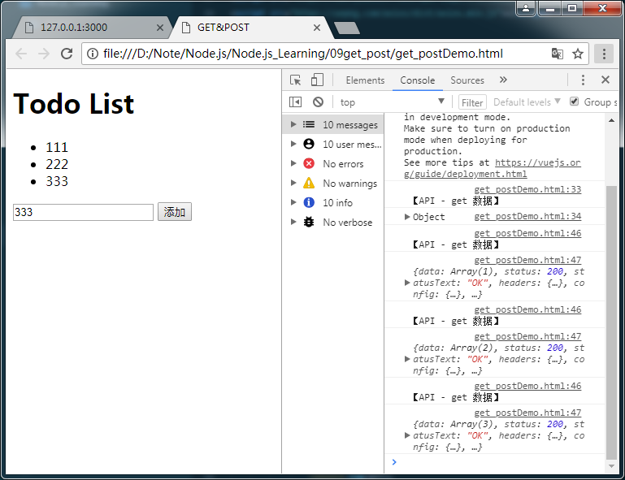Open the DevTools three-dot menu
This screenshot has height=480, width=625.
coord(583,80)
